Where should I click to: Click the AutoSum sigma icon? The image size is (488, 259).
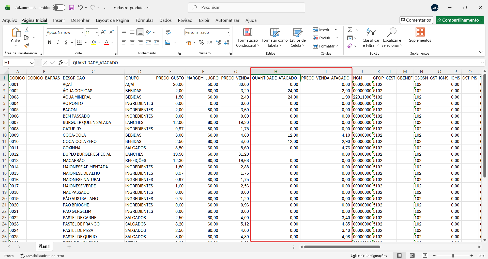350,30
